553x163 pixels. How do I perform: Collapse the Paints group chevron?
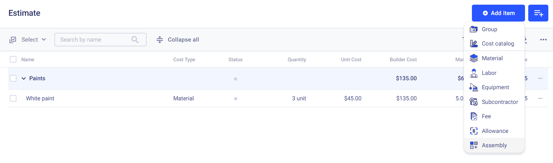pyautogui.click(x=24, y=78)
